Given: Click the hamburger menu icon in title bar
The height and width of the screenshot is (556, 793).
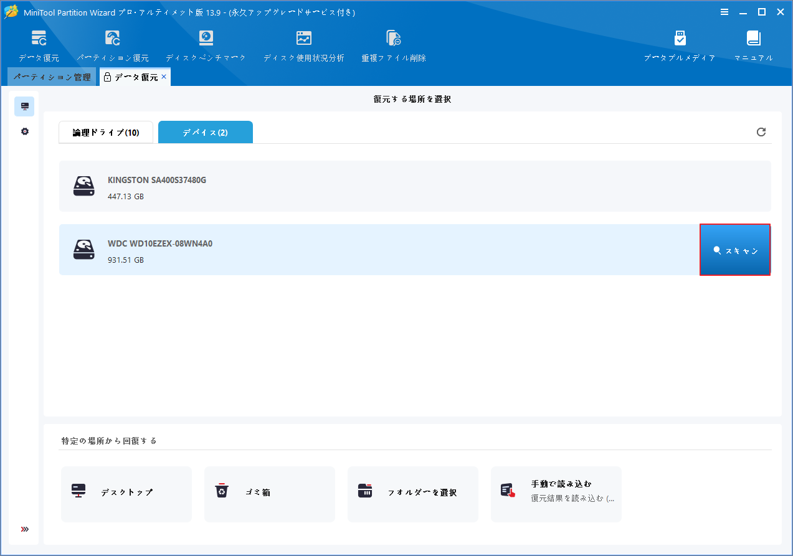Looking at the screenshot, I should tap(724, 12).
